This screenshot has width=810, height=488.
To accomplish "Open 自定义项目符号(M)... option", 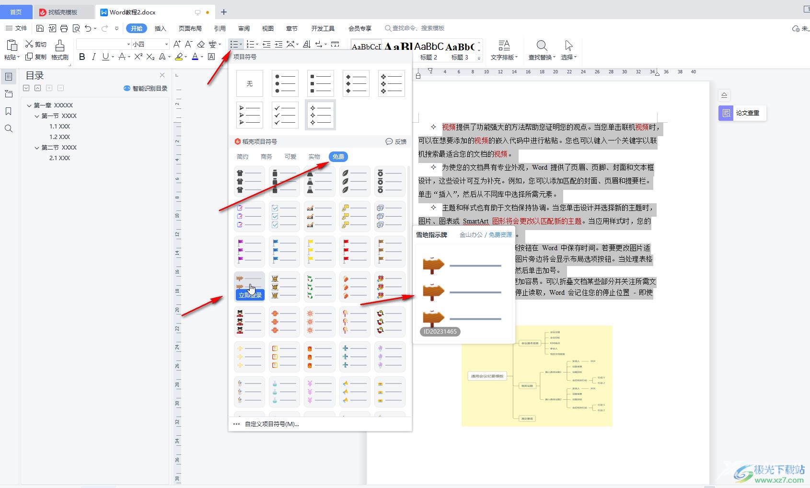I will pyautogui.click(x=272, y=424).
